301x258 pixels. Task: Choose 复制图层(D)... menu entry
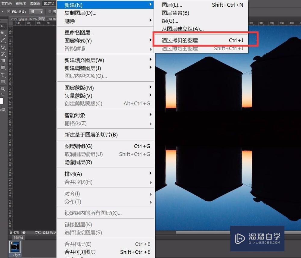pos(105,13)
